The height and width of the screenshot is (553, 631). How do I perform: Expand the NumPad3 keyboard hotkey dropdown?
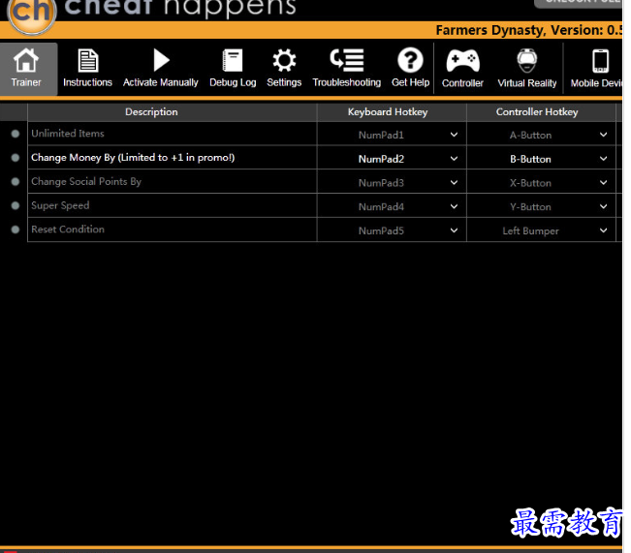454,183
